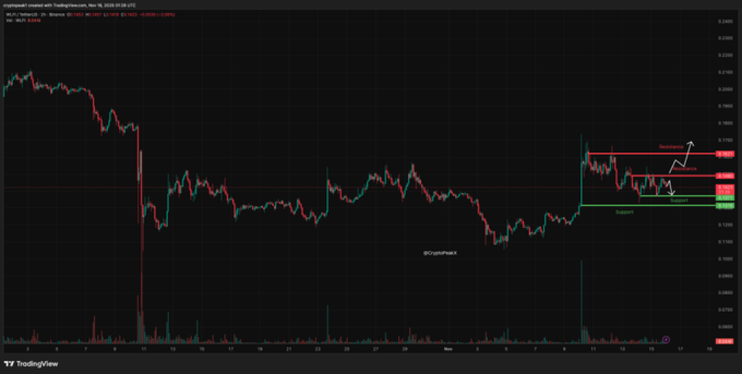Viewport: 742px width, 374px height.
Task: Click the TradingView logo at bottom left
Action: point(30,364)
